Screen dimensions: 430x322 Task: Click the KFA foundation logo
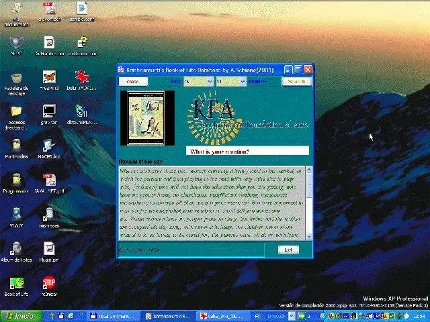[214, 118]
